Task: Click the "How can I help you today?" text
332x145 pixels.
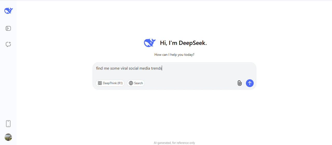Action: pyautogui.click(x=174, y=55)
